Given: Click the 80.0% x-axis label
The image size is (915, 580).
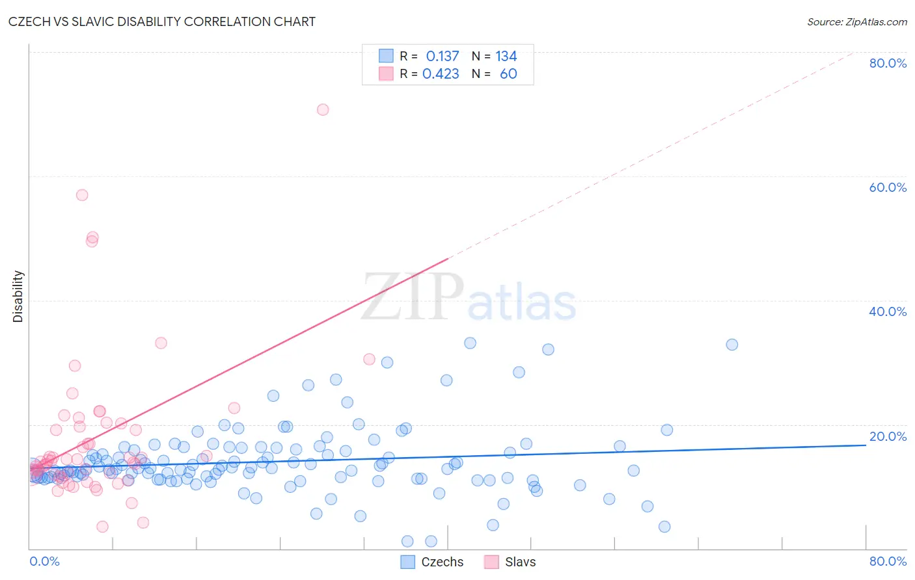Looking at the screenshot, I should click(888, 561).
